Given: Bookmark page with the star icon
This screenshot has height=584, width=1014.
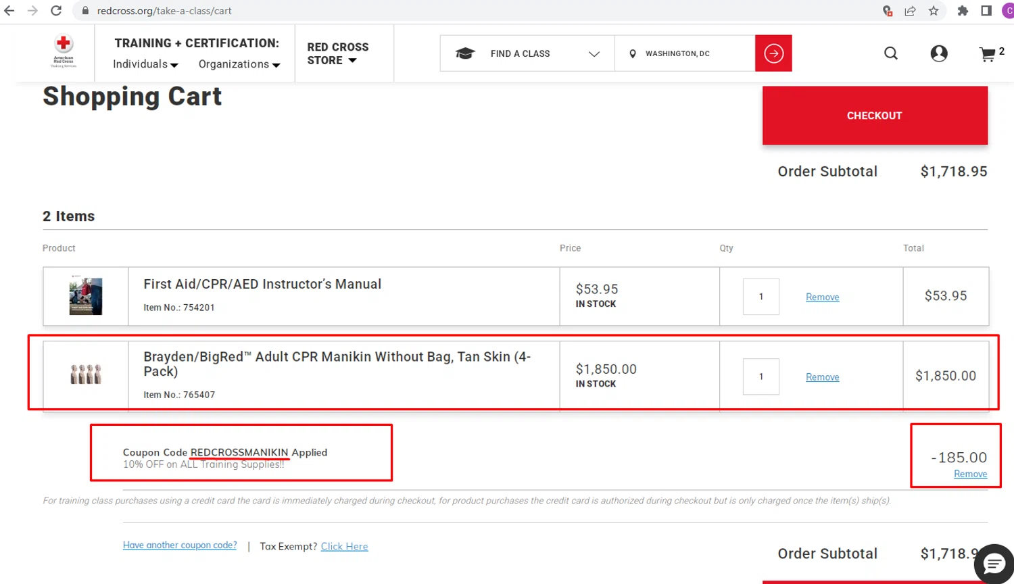Looking at the screenshot, I should pyautogui.click(x=934, y=11).
